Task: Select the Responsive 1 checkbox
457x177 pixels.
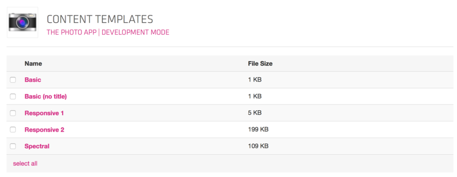Action: [13, 113]
